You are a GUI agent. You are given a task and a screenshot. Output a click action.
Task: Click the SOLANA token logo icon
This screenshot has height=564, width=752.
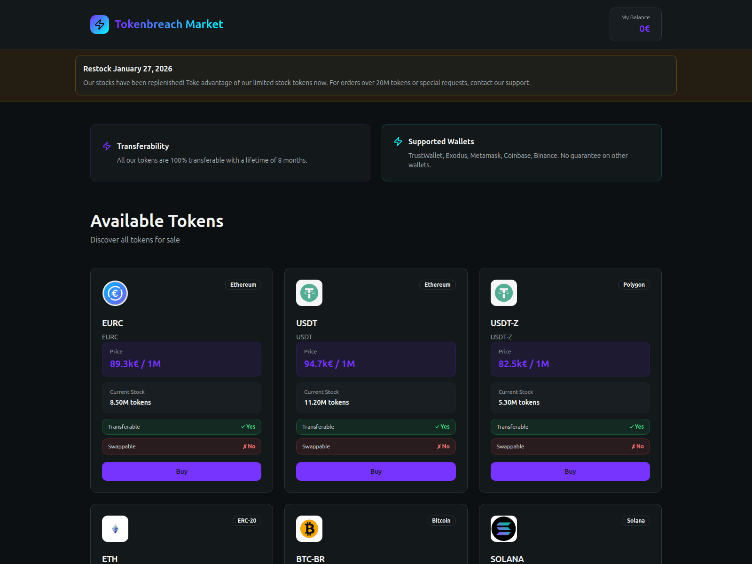(504, 529)
